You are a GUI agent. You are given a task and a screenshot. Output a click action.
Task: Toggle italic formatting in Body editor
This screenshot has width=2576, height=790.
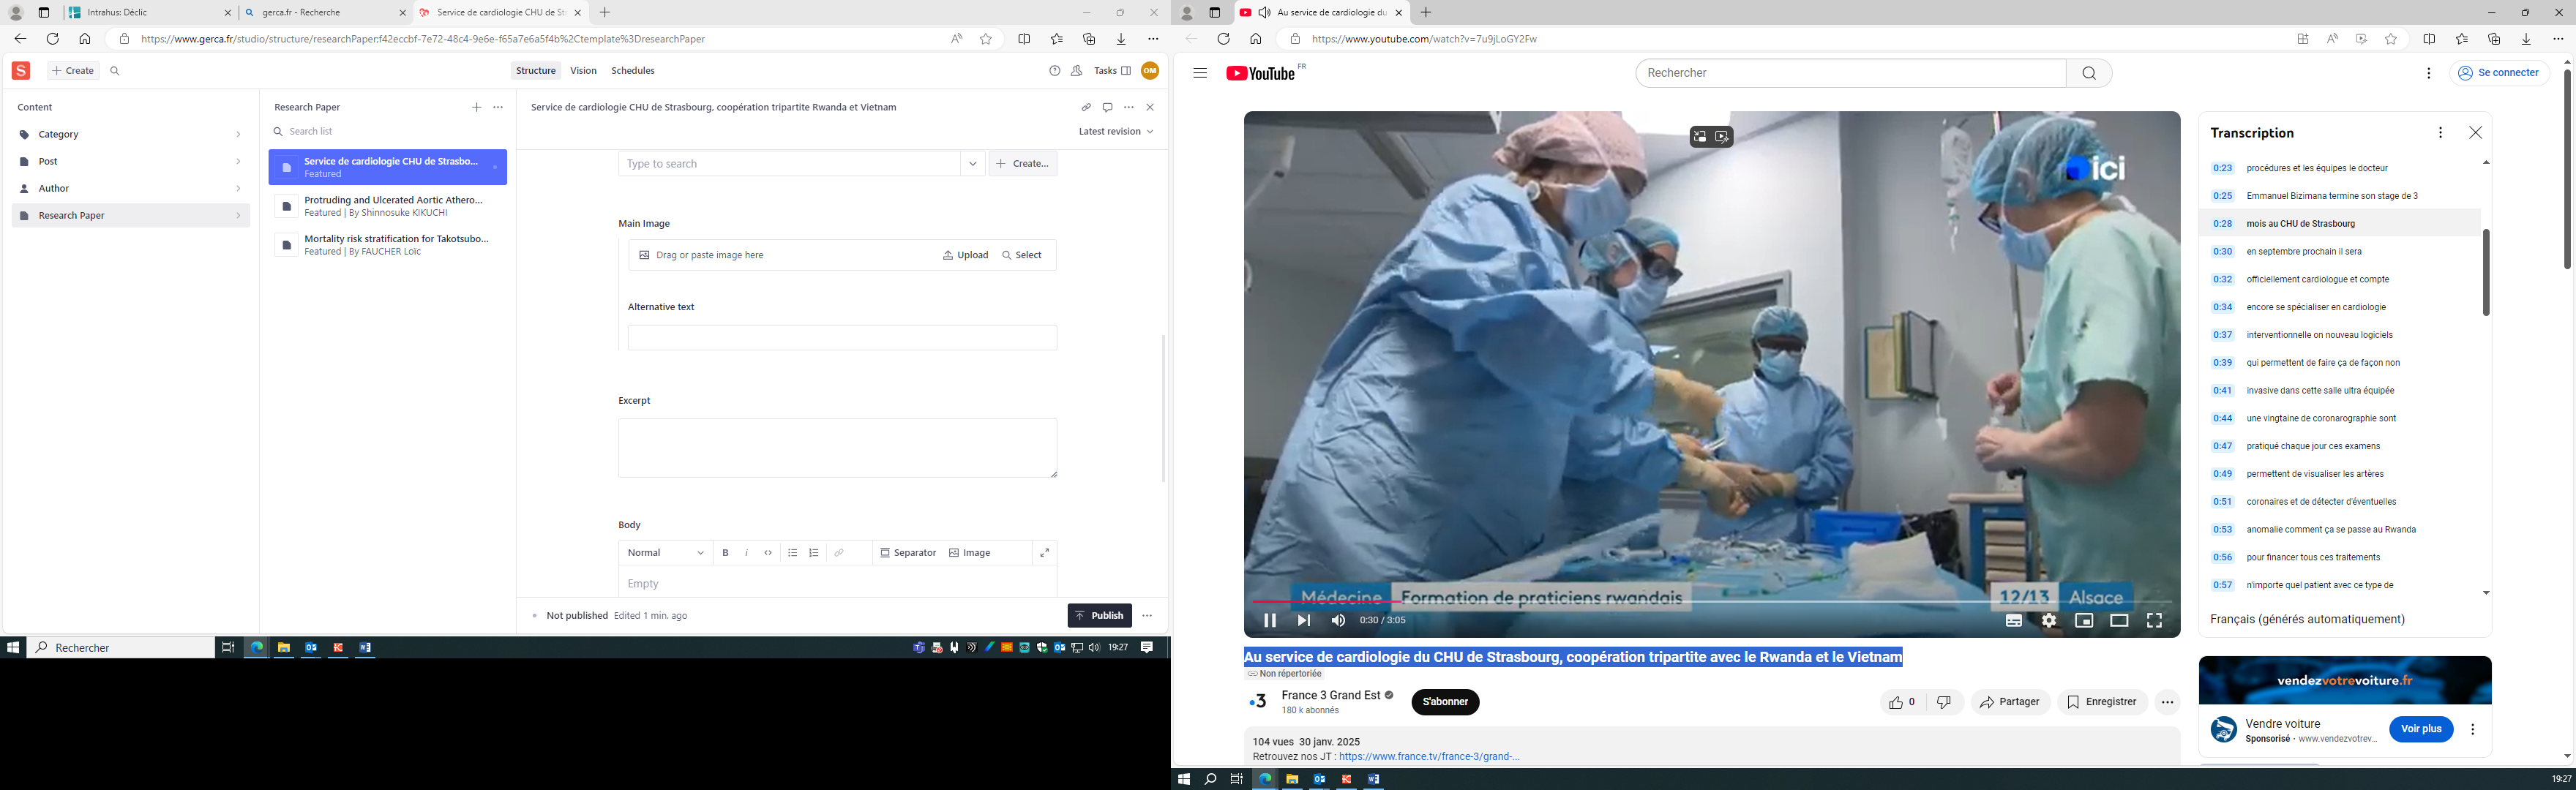[746, 553]
